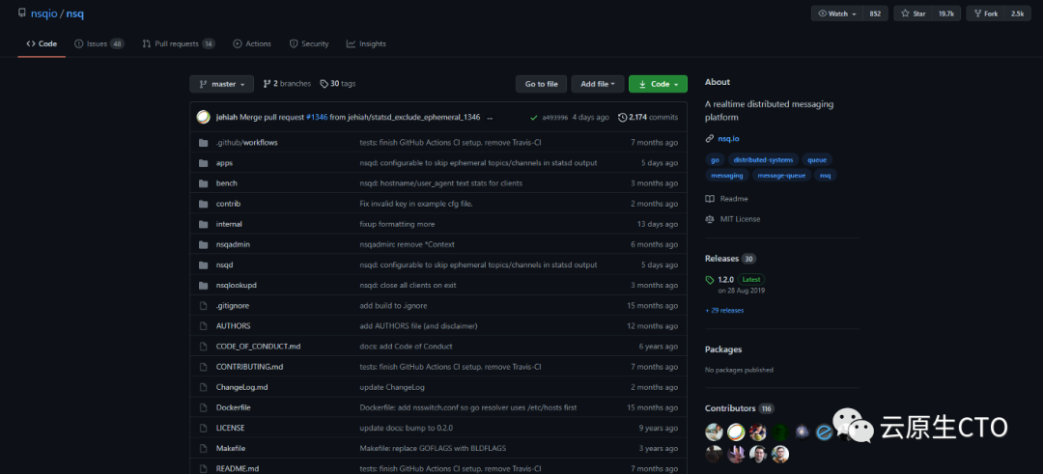Screen dimensions: 1043x474
Task: Click the 'go' topic tag
Action: [715, 160]
